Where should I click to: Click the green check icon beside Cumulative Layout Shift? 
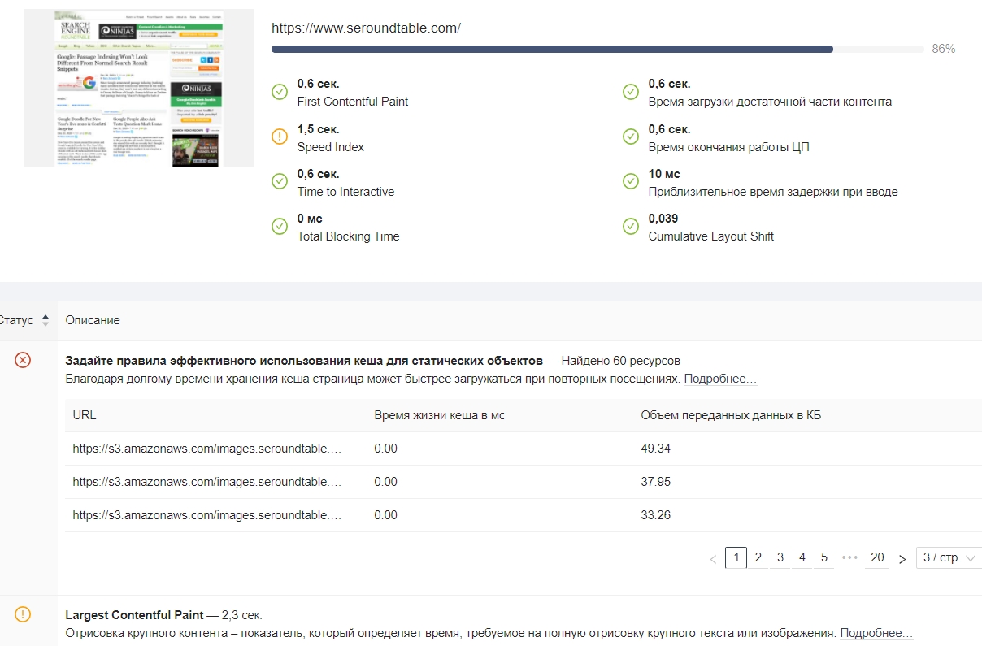coord(631,227)
